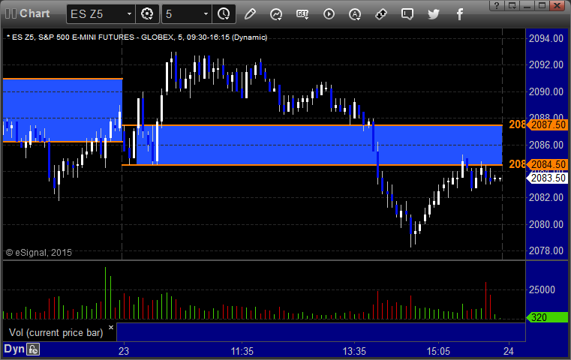This screenshot has width=571, height=360.
Task: Click the green 320 volume tag
Action: (x=547, y=317)
